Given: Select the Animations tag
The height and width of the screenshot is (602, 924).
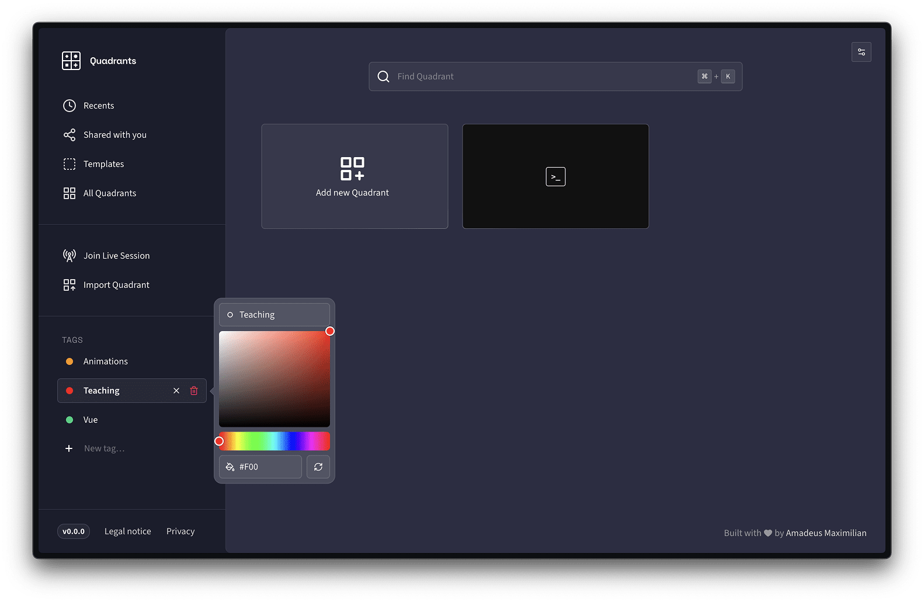Looking at the screenshot, I should [x=105, y=361].
